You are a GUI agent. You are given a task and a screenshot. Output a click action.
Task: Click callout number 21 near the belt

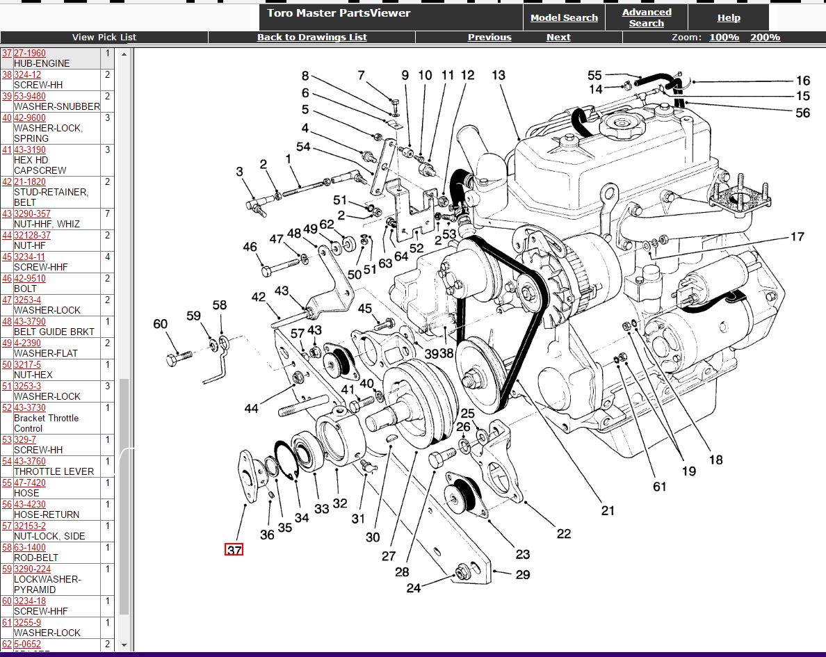coord(608,510)
